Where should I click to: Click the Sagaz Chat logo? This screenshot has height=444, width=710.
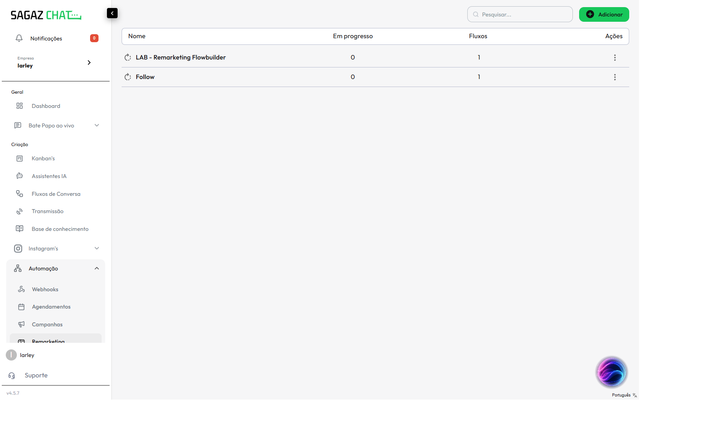pyautogui.click(x=46, y=15)
